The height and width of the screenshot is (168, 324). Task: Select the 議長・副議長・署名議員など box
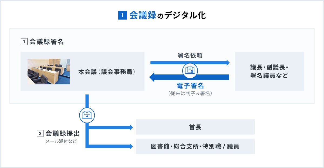tap(269, 71)
